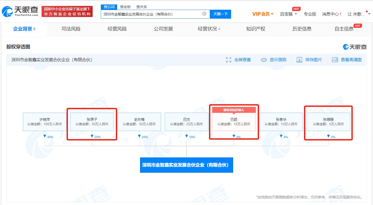Image resolution: width=373 pixels, height=205 pixels.
Task: Click the 天眼一下 search button
Action: [220, 14]
